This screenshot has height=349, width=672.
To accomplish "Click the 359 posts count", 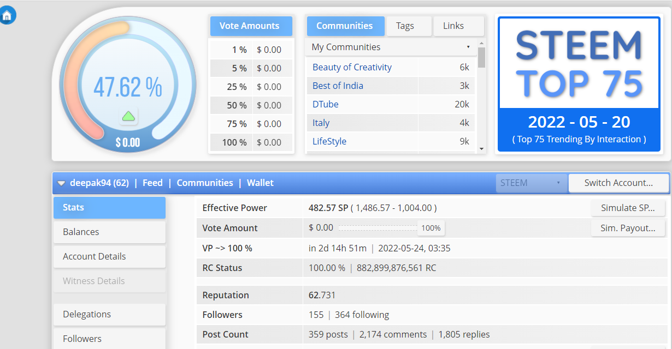I will pos(328,334).
